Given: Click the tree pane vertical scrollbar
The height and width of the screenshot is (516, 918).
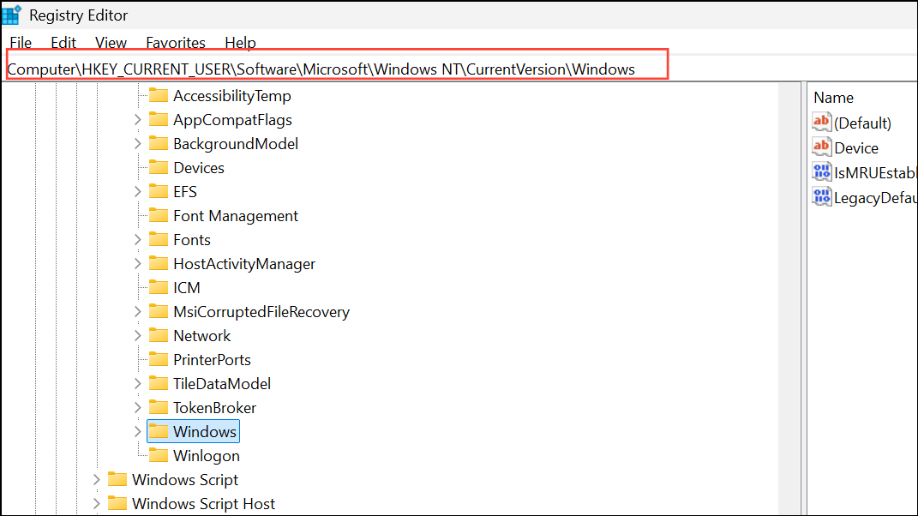Looking at the screenshot, I should [789, 298].
